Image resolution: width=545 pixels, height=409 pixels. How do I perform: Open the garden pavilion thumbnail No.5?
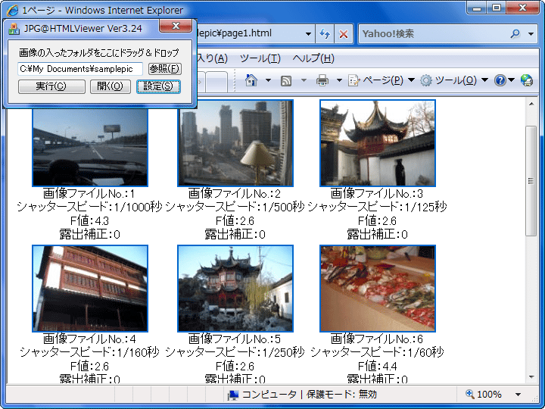235,289
